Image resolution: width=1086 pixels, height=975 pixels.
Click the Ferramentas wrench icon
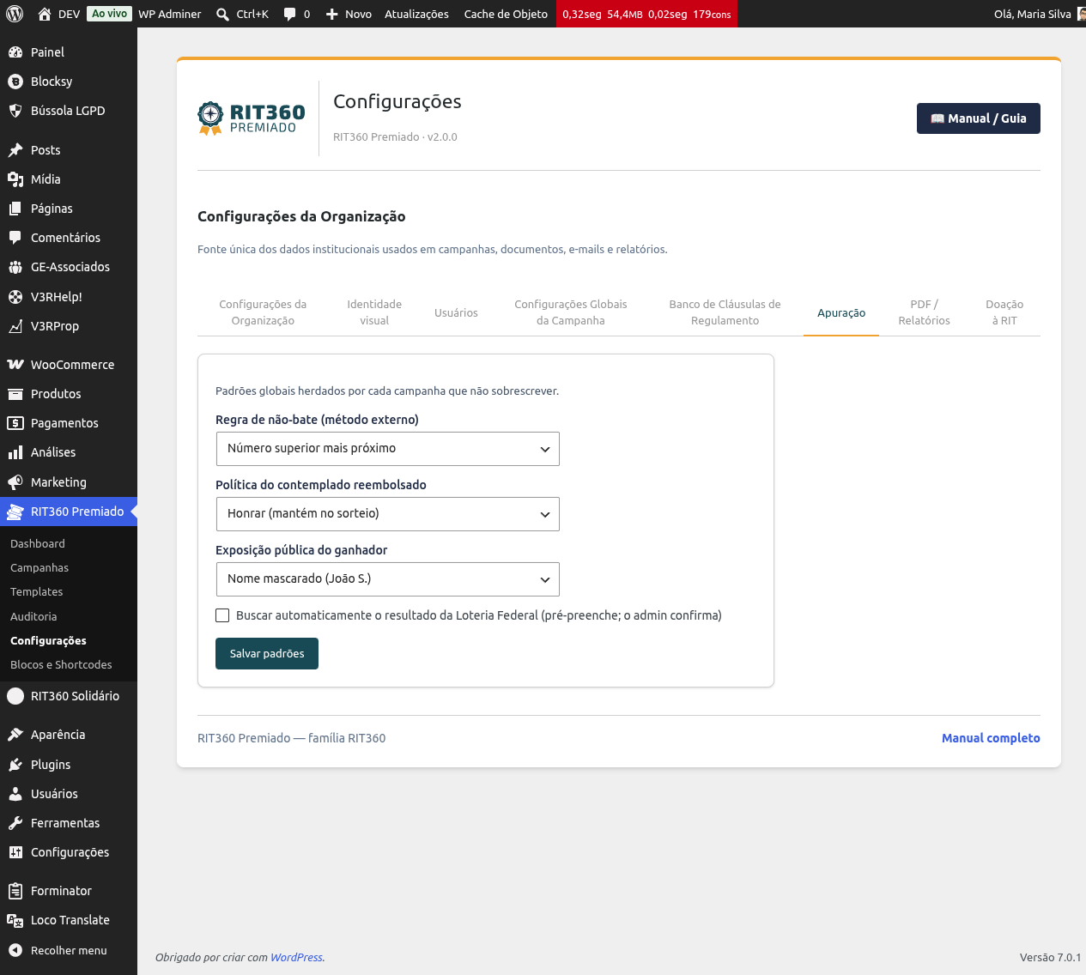15,823
